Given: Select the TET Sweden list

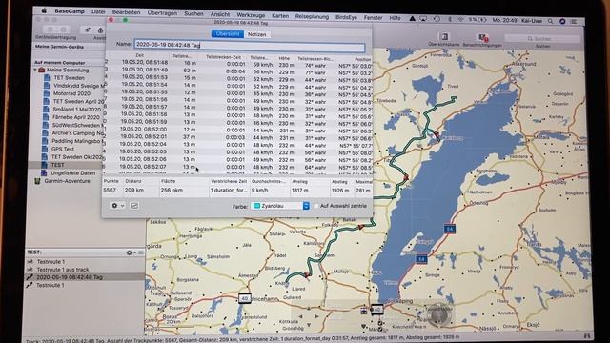Looking at the screenshot, I should pos(69,78).
